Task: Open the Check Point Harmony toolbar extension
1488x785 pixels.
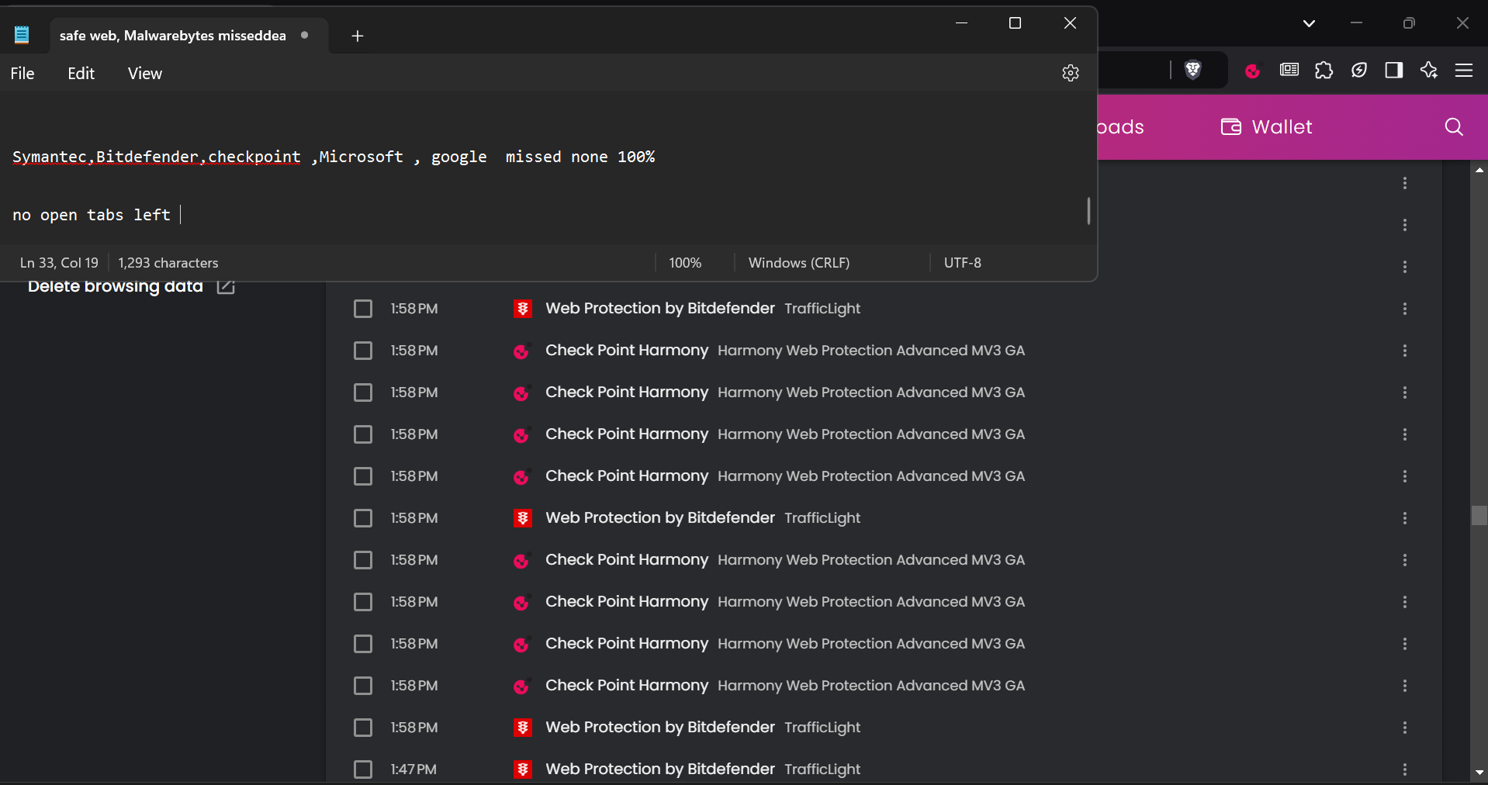Action: tap(1252, 71)
